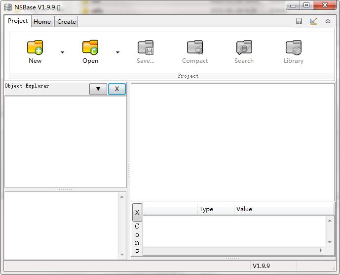This screenshot has width=340, height=275.
Task: Click the lower-left pane scroll down arrow
Action: pos(122,254)
